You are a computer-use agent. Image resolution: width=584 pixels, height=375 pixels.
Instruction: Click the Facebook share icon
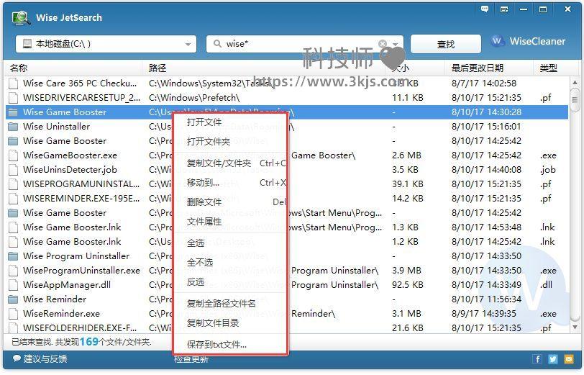point(537,359)
